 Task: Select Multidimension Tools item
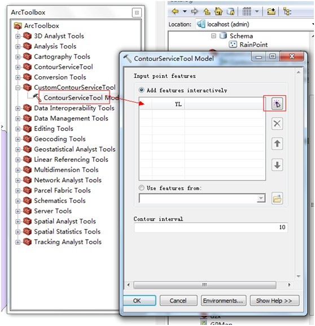tap(66, 170)
